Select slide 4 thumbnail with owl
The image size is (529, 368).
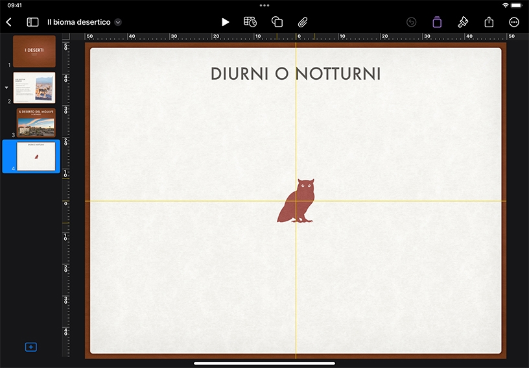(x=36, y=156)
